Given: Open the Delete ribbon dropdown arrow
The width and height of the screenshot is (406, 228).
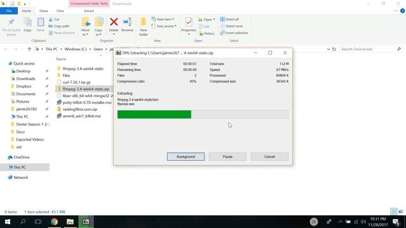Looking at the screenshot, I should (x=114, y=34).
